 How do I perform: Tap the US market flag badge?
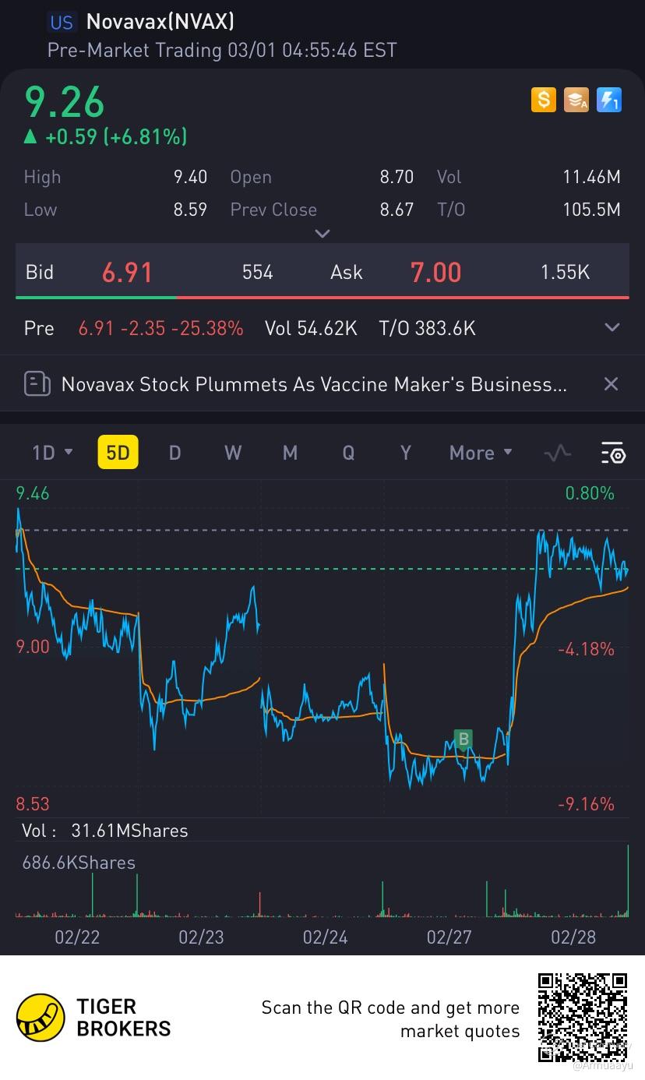(x=62, y=22)
